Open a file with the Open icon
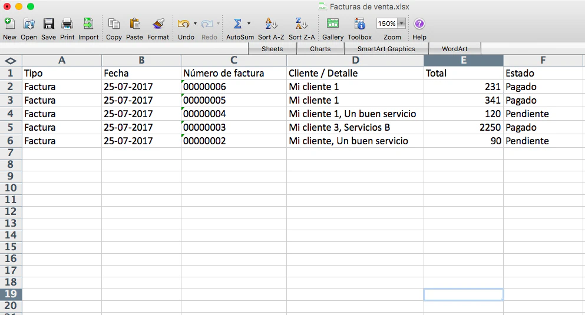 (29, 24)
